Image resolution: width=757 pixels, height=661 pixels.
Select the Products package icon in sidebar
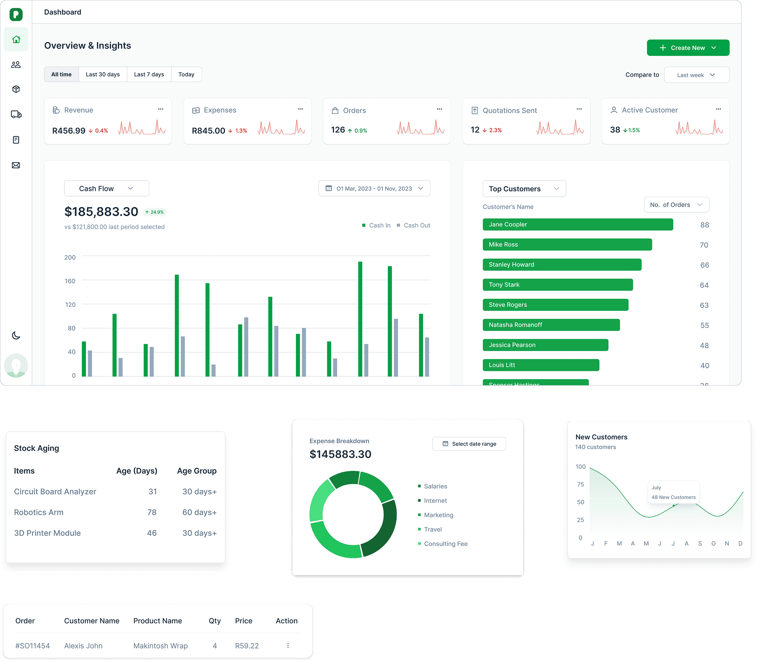pos(16,89)
